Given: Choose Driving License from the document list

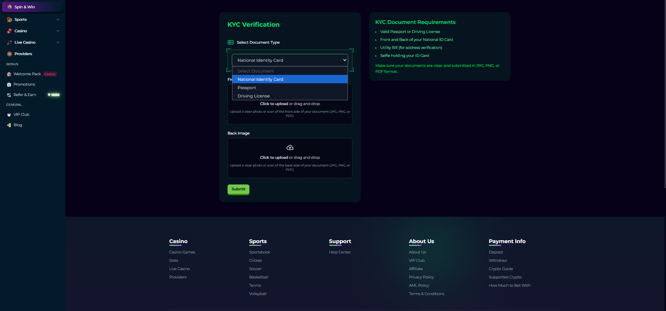Looking at the screenshot, I should click(290, 96).
